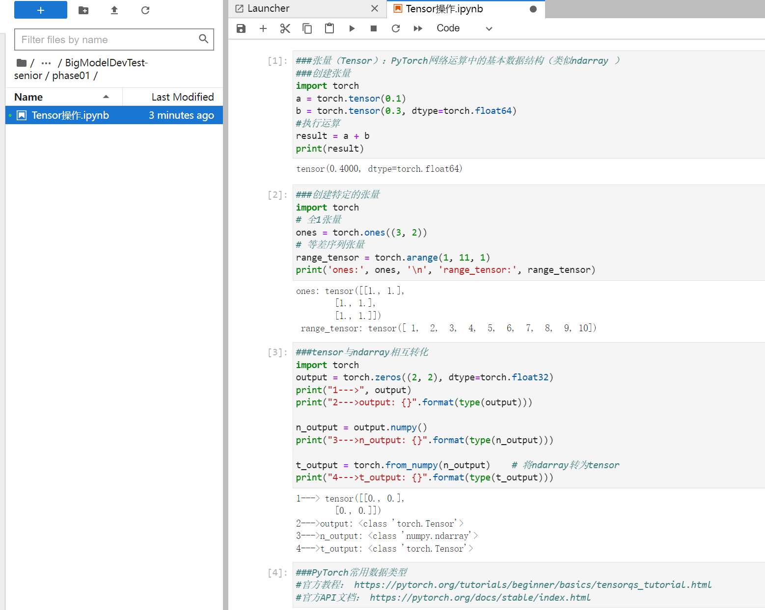
Task: Paste cell from clipboard
Action: [x=329, y=28]
